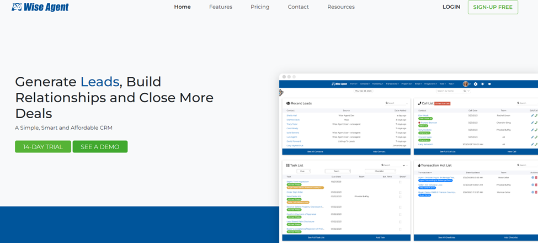Click See All Contacts in Recent Leads
538x243 pixels.
coord(315,151)
